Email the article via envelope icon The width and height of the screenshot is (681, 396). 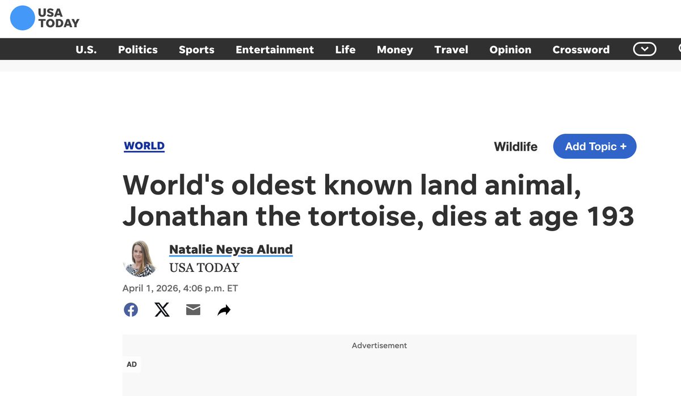tap(193, 310)
